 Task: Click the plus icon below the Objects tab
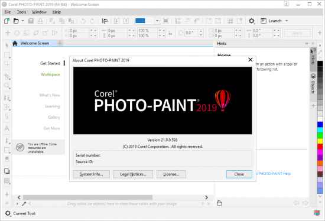click(x=313, y=106)
